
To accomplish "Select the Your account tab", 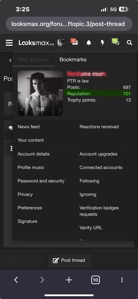I will 33,59.
